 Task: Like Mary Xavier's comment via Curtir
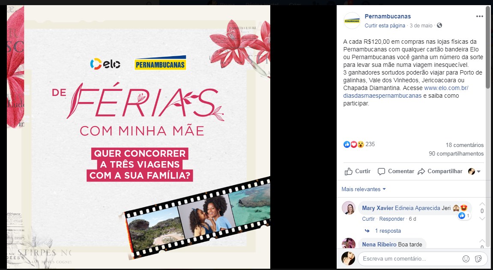[x=368, y=219]
